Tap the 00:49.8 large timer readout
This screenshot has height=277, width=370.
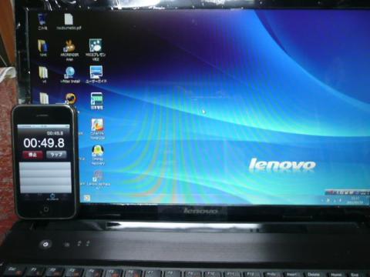pyautogui.click(x=44, y=143)
